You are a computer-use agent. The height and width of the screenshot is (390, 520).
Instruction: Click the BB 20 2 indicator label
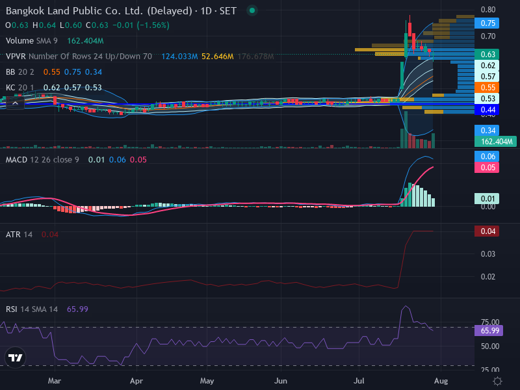tap(20, 72)
